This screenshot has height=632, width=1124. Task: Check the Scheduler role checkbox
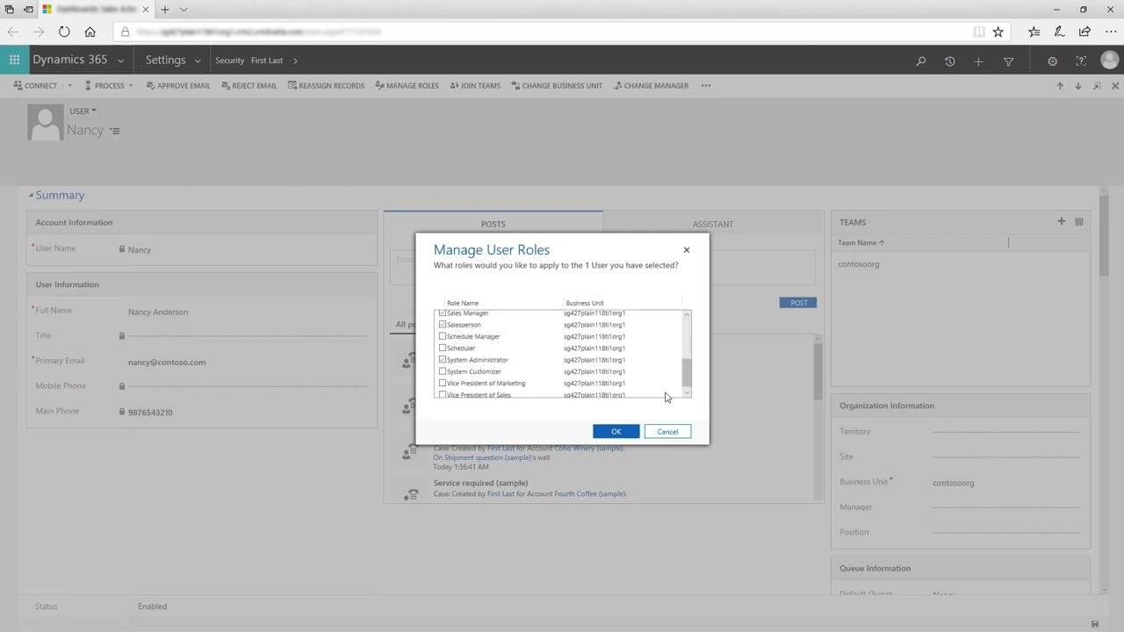[x=443, y=348]
